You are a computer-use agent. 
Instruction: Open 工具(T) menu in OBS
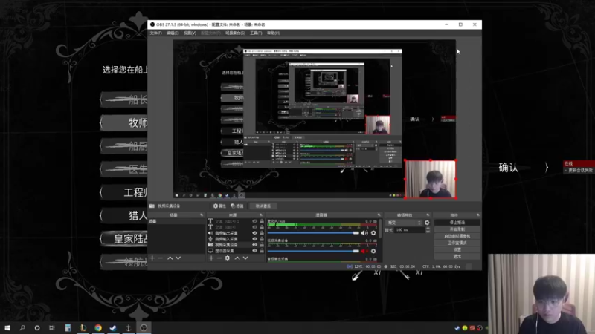point(256,33)
